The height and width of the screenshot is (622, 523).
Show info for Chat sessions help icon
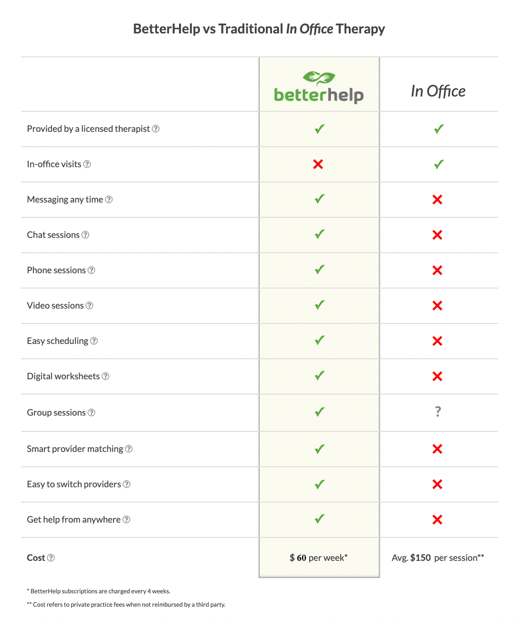[x=85, y=235]
